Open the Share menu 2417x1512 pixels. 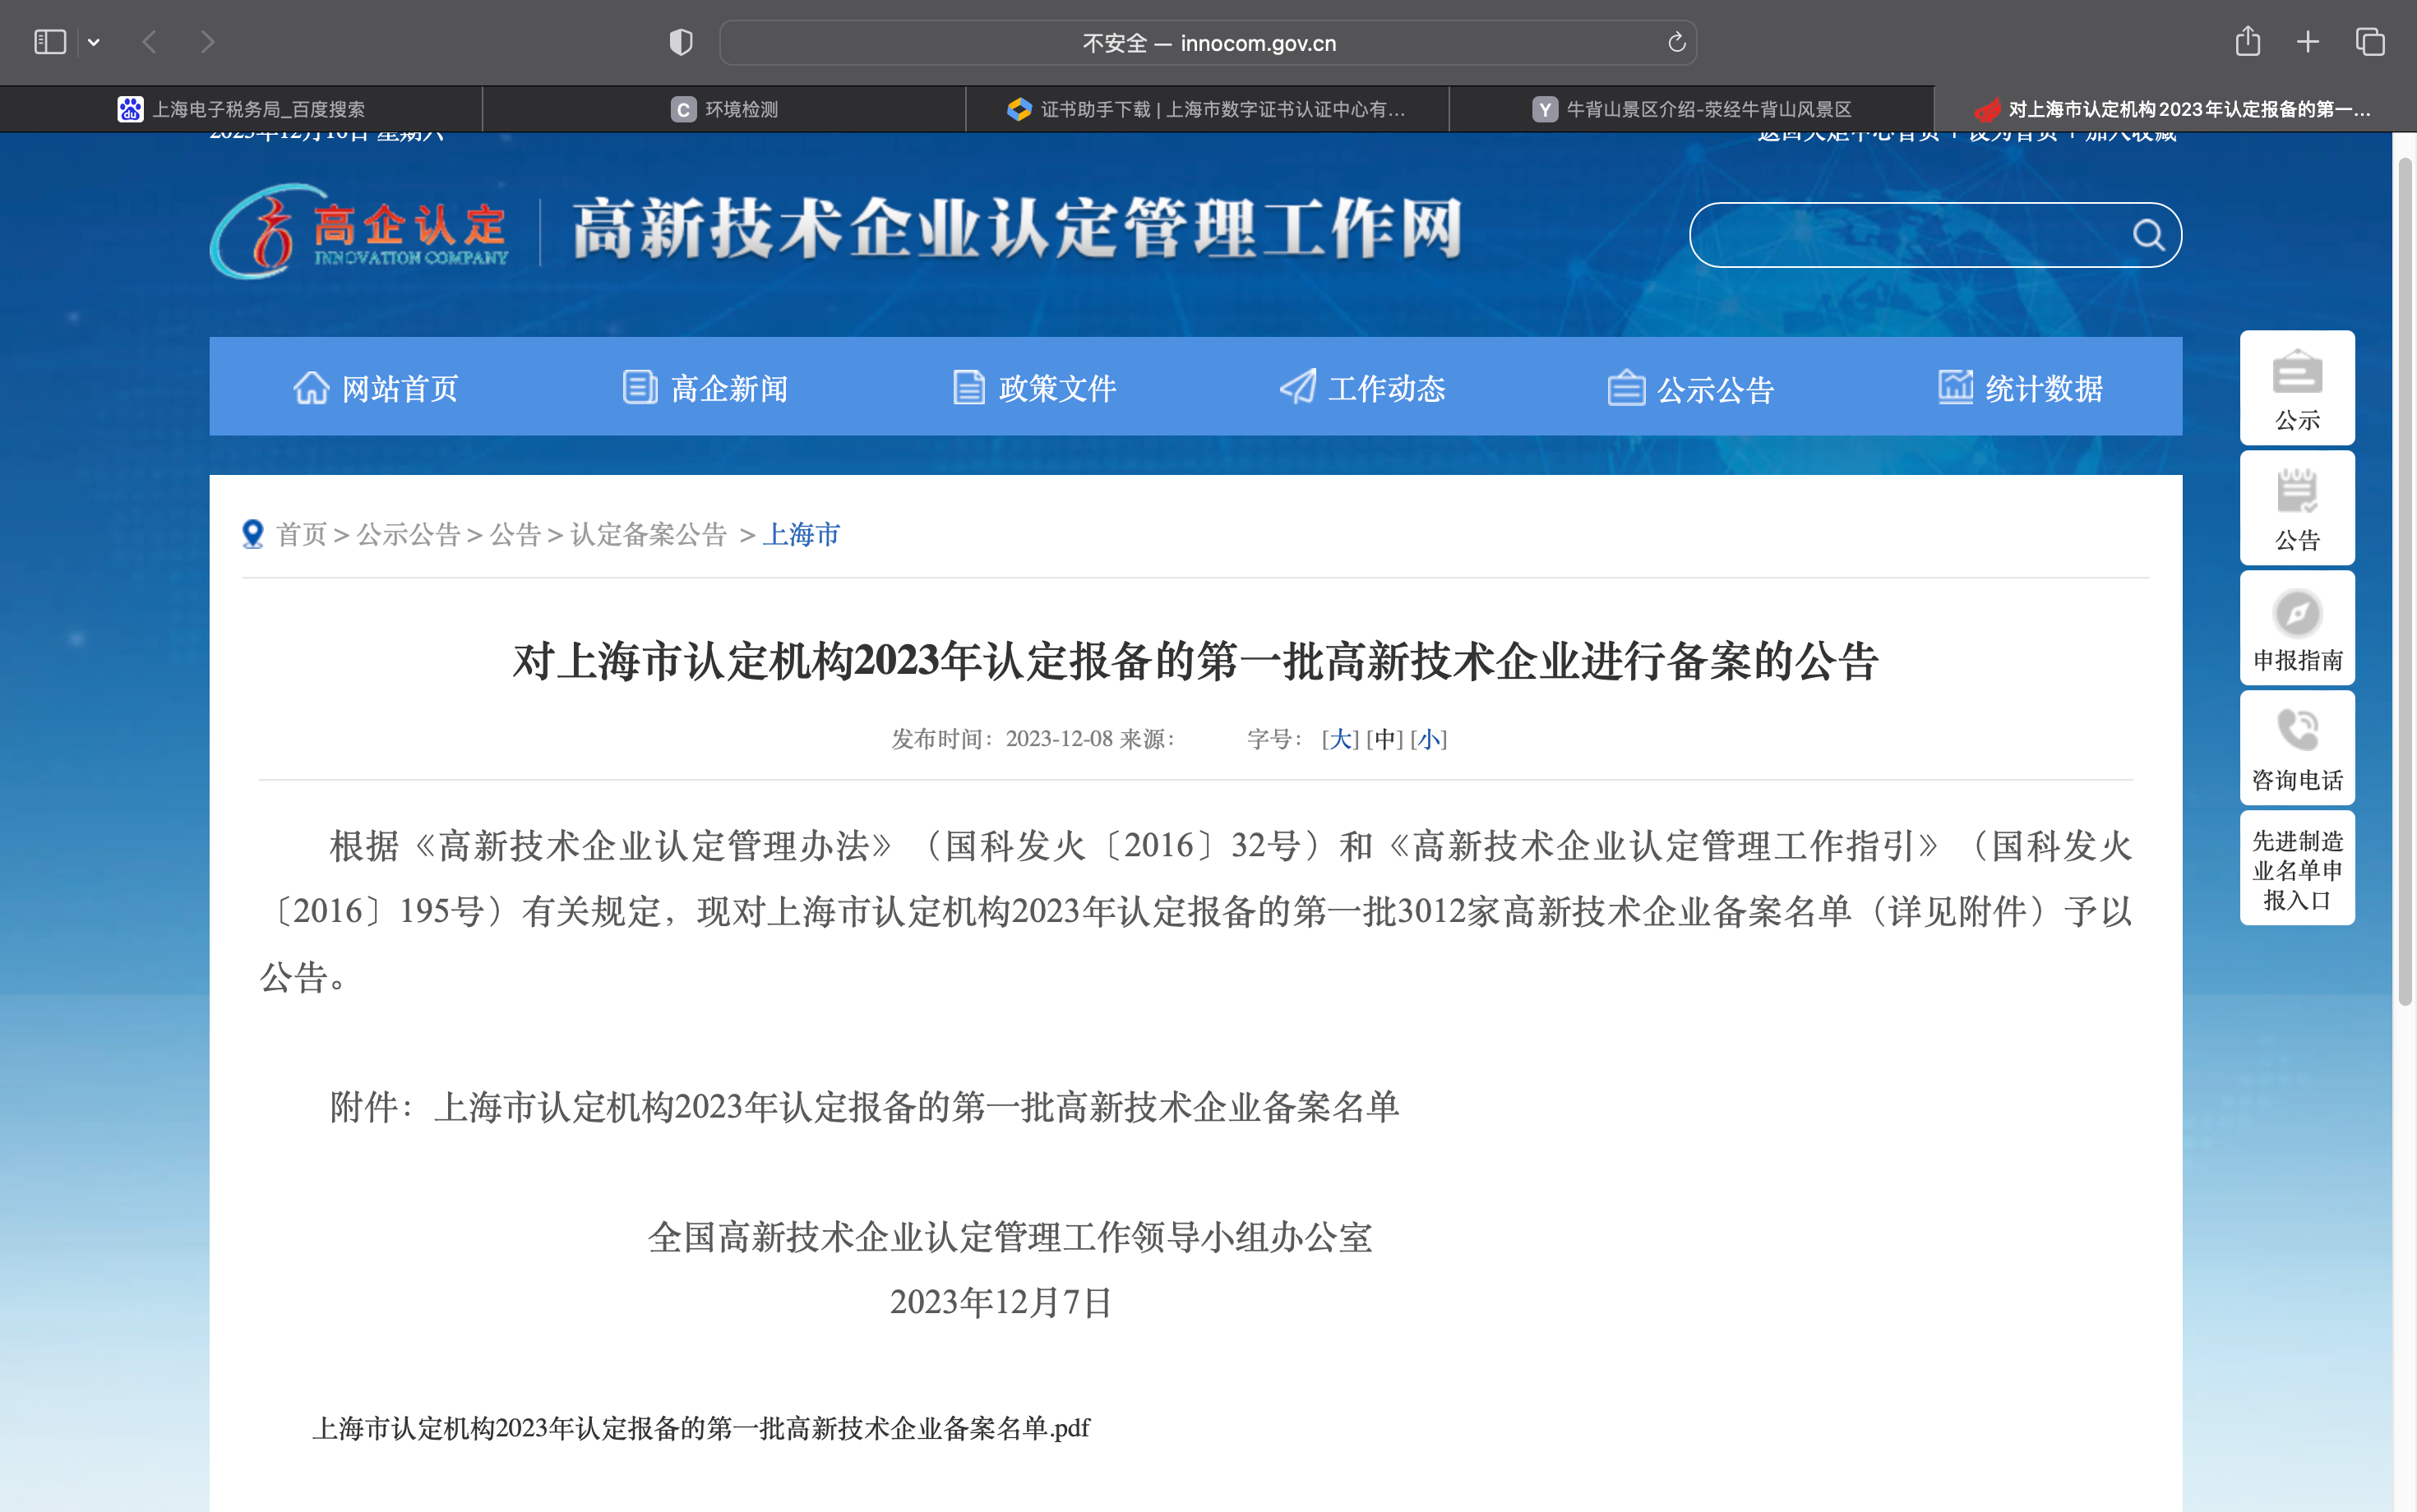2247,41
